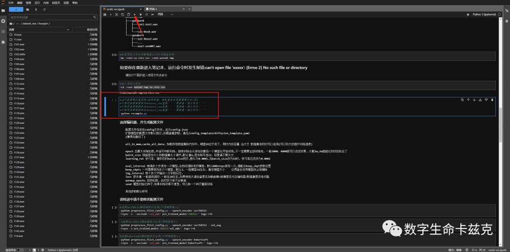Run the selected cell with the play icon
Image resolution: width=510 pixels, height=252 pixels.
135,14
